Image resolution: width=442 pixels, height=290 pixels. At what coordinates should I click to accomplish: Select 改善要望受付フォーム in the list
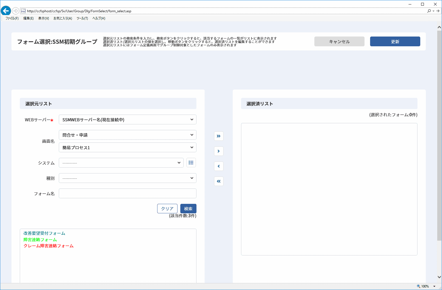click(44, 233)
